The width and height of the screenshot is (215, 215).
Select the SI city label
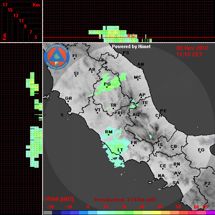click(x=76, y=74)
